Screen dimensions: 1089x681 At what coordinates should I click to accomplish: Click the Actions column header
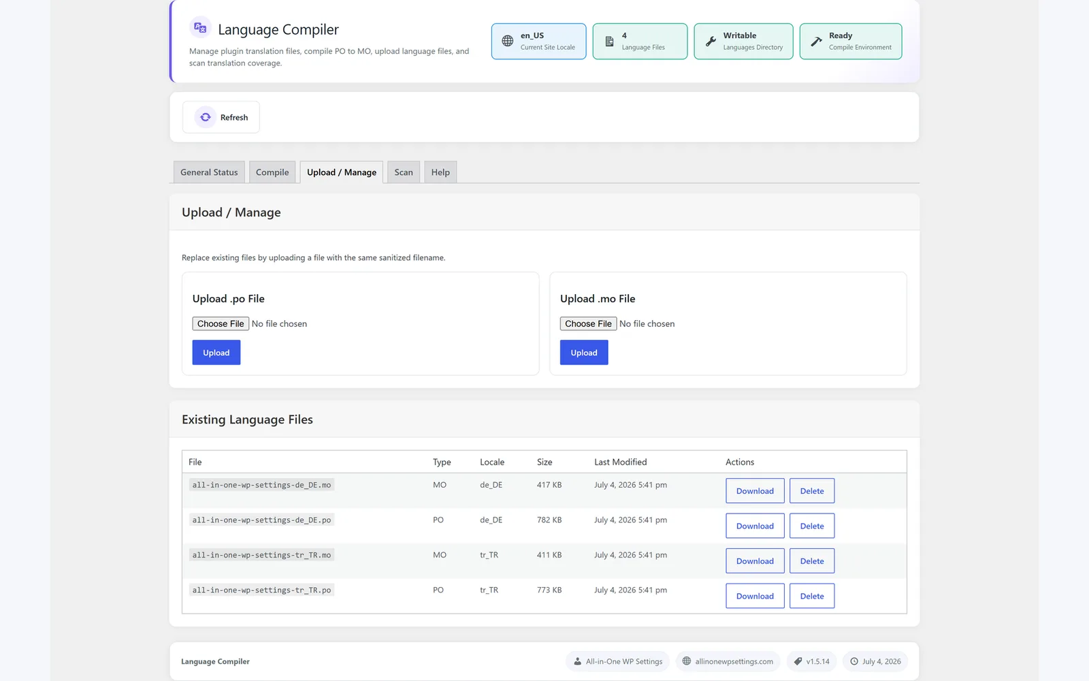click(740, 462)
